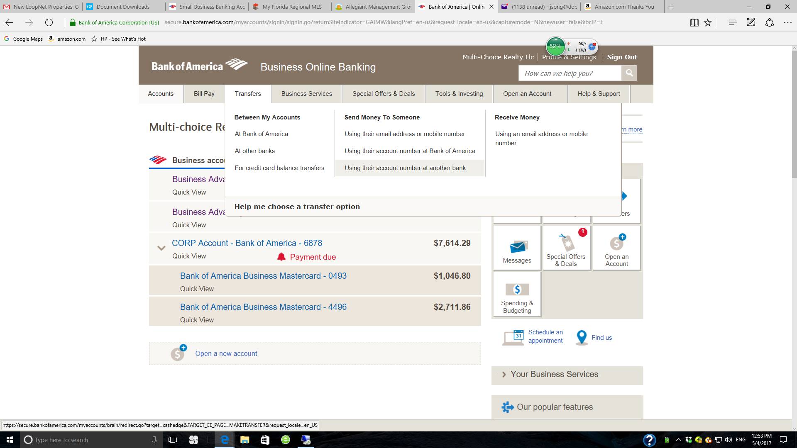Expand the system tray hidden icons arrow
The image size is (797, 448).
[678, 440]
